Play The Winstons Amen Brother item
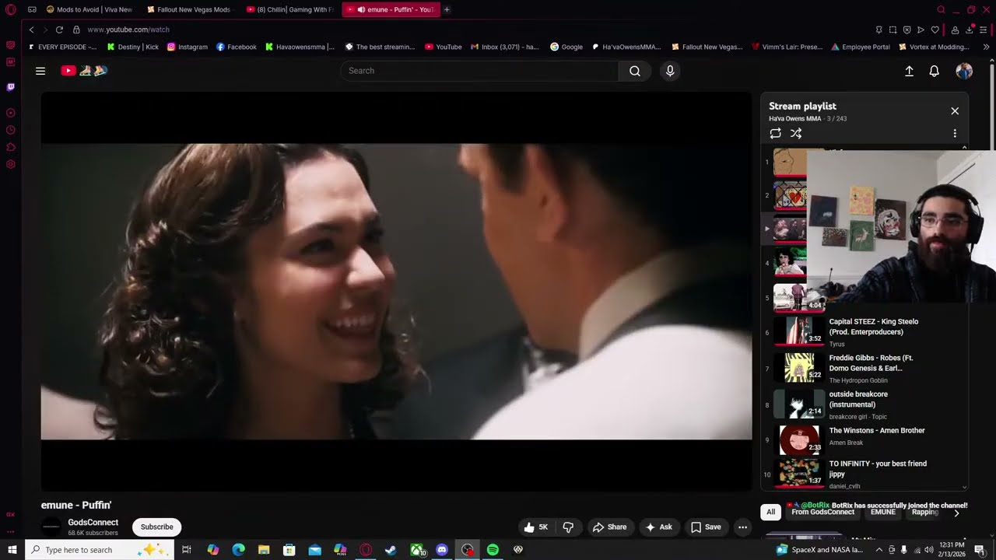Screen dimensions: 996x560 [x=864, y=439]
